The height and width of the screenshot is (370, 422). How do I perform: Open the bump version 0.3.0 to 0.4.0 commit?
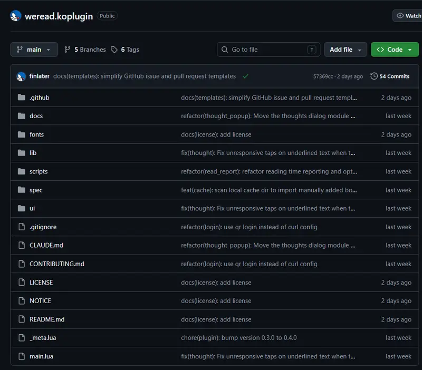point(239,338)
